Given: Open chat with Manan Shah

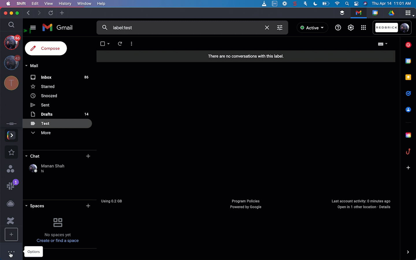Looking at the screenshot, I should (x=57, y=168).
